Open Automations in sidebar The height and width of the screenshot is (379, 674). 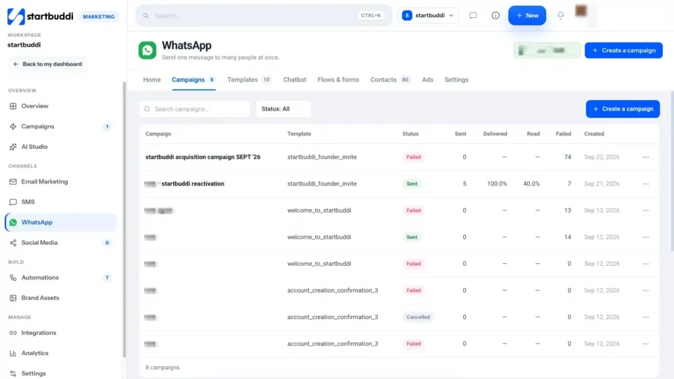61,278
